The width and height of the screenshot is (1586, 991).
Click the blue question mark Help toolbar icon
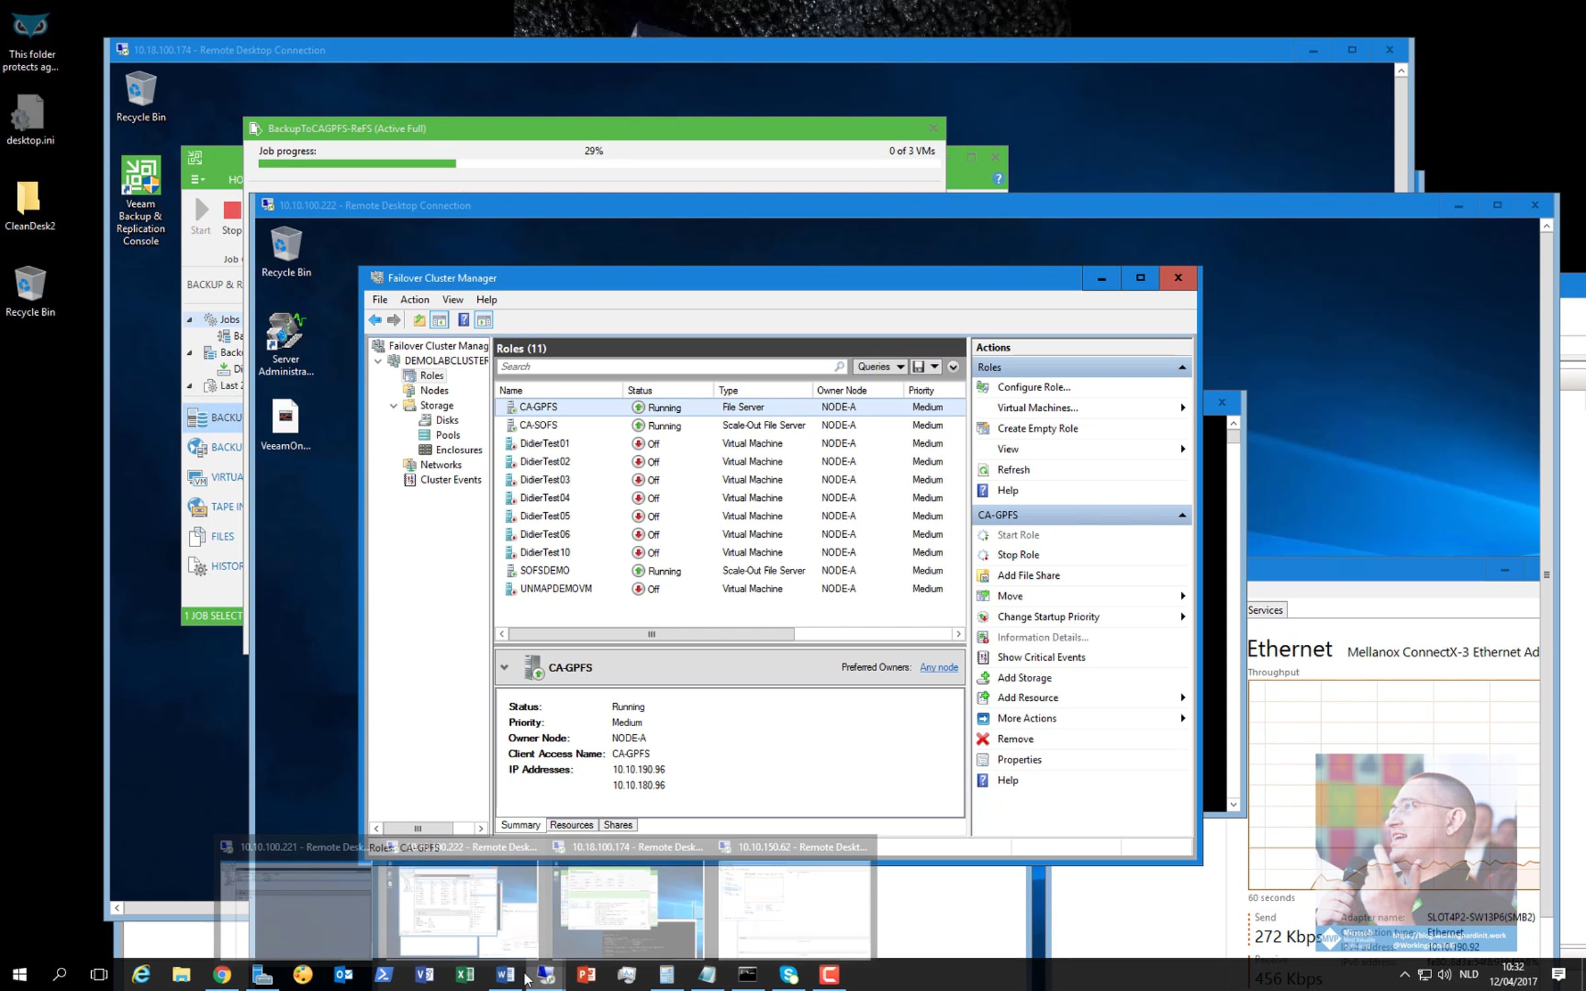click(464, 320)
